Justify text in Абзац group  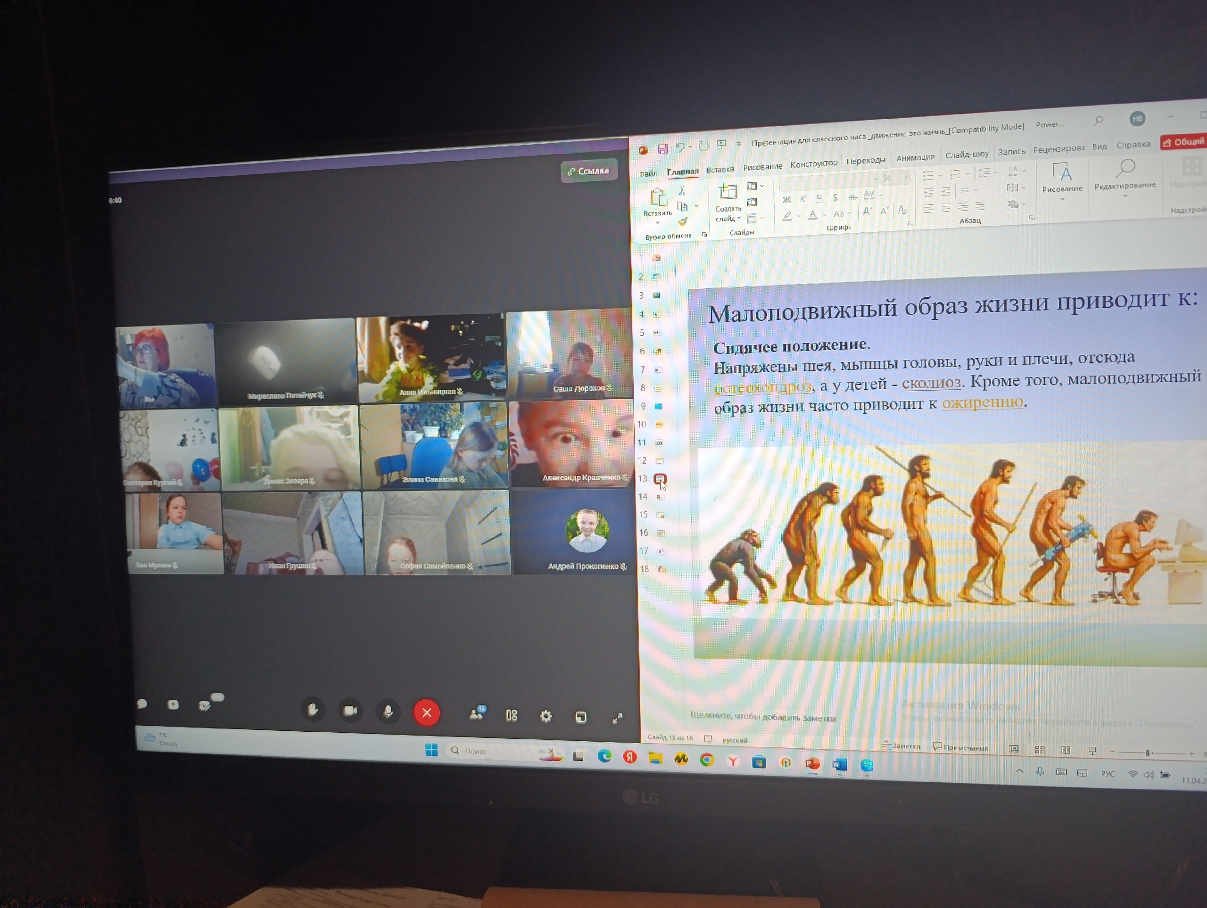coord(981,205)
